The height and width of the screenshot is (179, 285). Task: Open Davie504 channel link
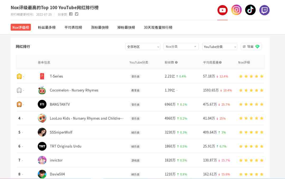point(57,174)
